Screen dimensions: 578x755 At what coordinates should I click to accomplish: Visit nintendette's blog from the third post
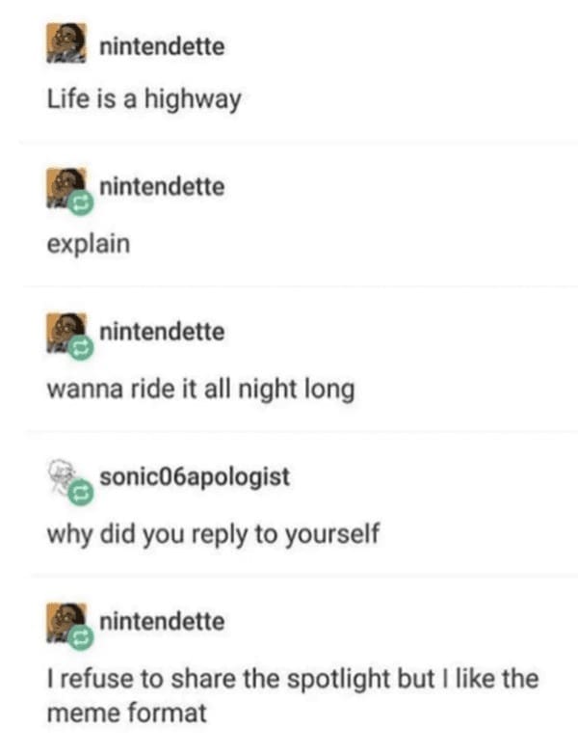click(162, 332)
